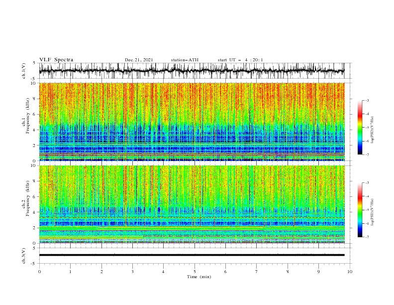This screenshot has height=305, width=394.
Task: Click the "station=ATH" header label
Action: pos(185,60)
